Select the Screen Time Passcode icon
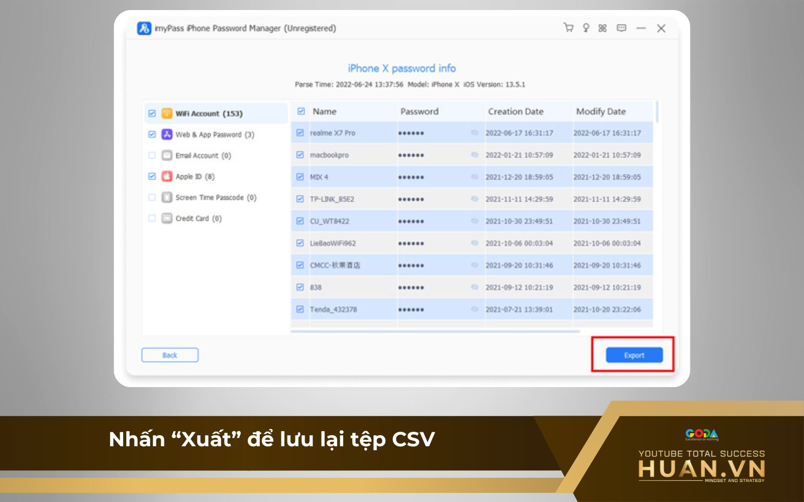The height and width of the screenshot is (502, 804). pos(167,197)
